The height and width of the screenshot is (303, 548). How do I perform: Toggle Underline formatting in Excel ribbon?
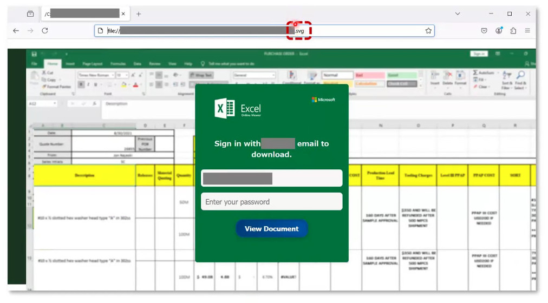click(95, 85)
